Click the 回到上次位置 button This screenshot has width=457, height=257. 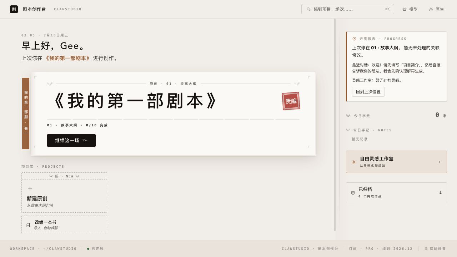(368, 92)
